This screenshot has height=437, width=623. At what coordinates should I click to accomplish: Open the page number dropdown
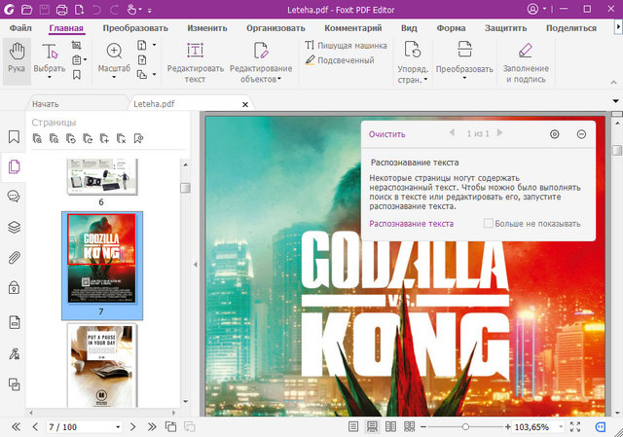[118, 427]
